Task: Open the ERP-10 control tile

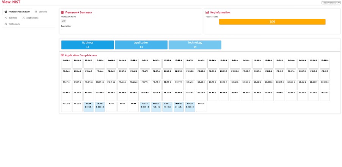Action: pyautogui.click(x=201, y=107)
